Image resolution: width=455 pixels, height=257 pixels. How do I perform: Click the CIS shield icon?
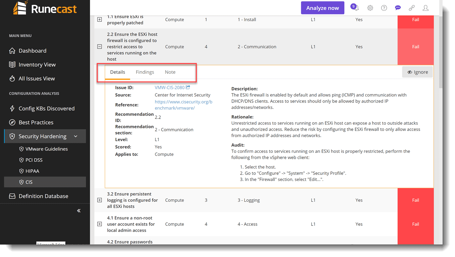(21, 182)
